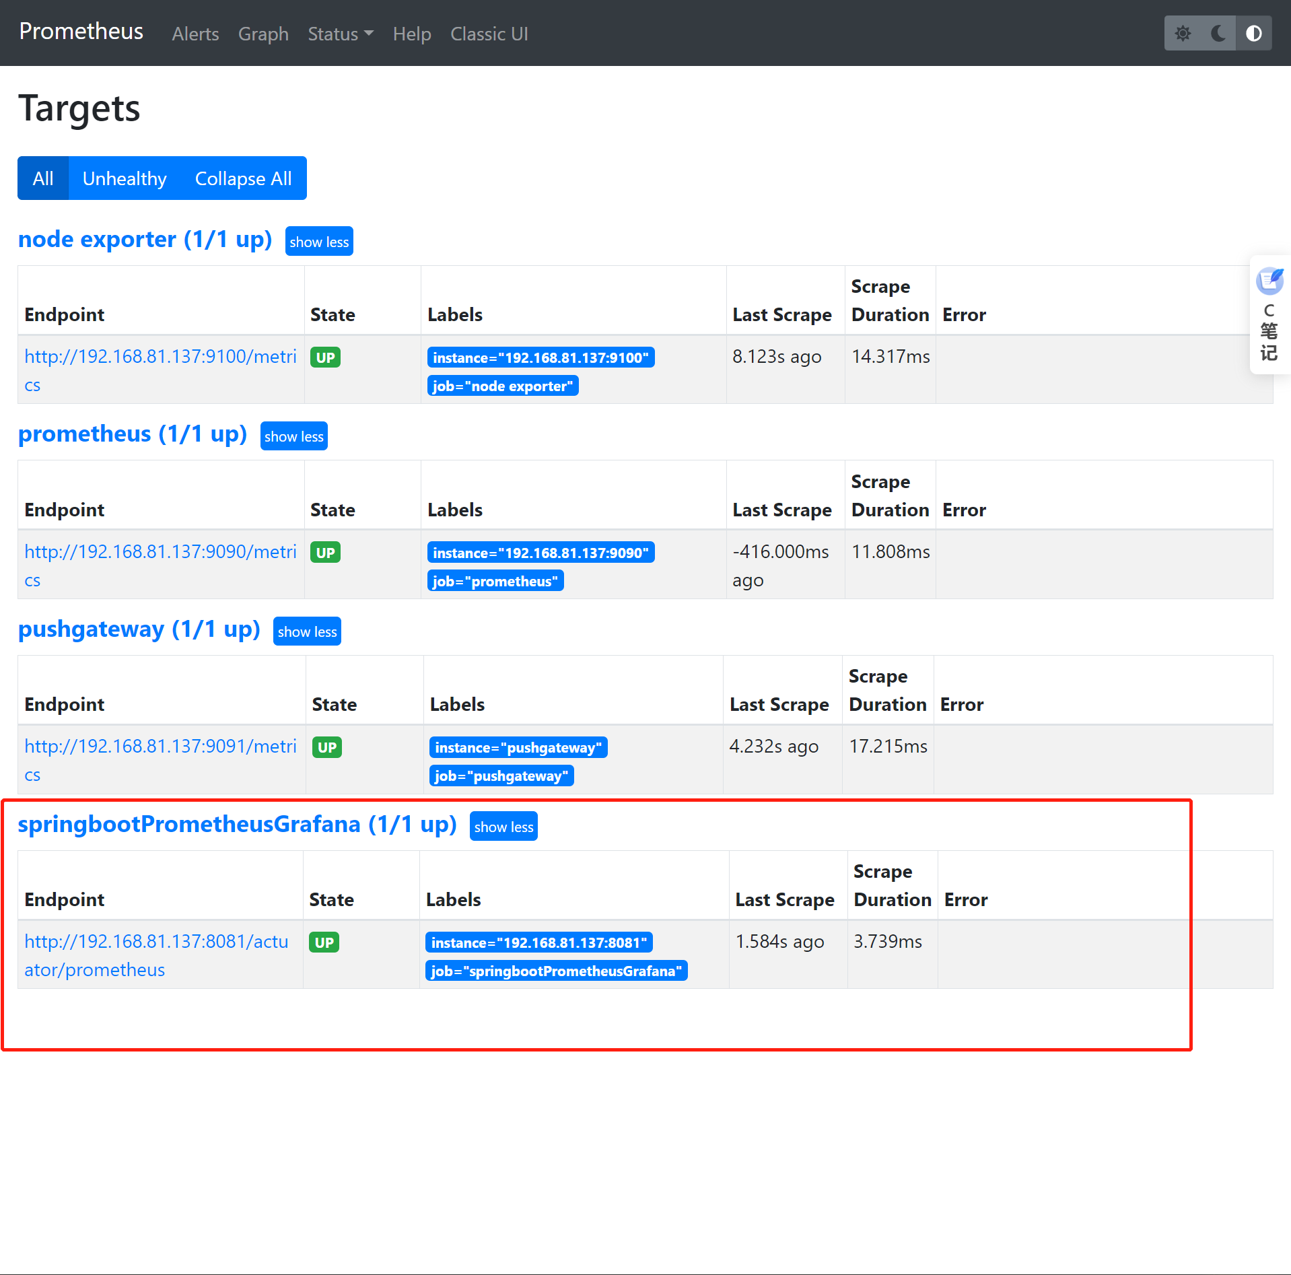Click the "17.215ms" scrape duration value
This screenshot has height=1275, width=1291.
pyautogui.click(x=888, y=747)
